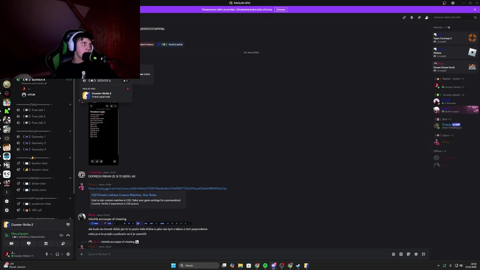This screenshot has width=480, height=270.
Task: Open Team Fortress 2 activity card
Action: tap(456, 38)
